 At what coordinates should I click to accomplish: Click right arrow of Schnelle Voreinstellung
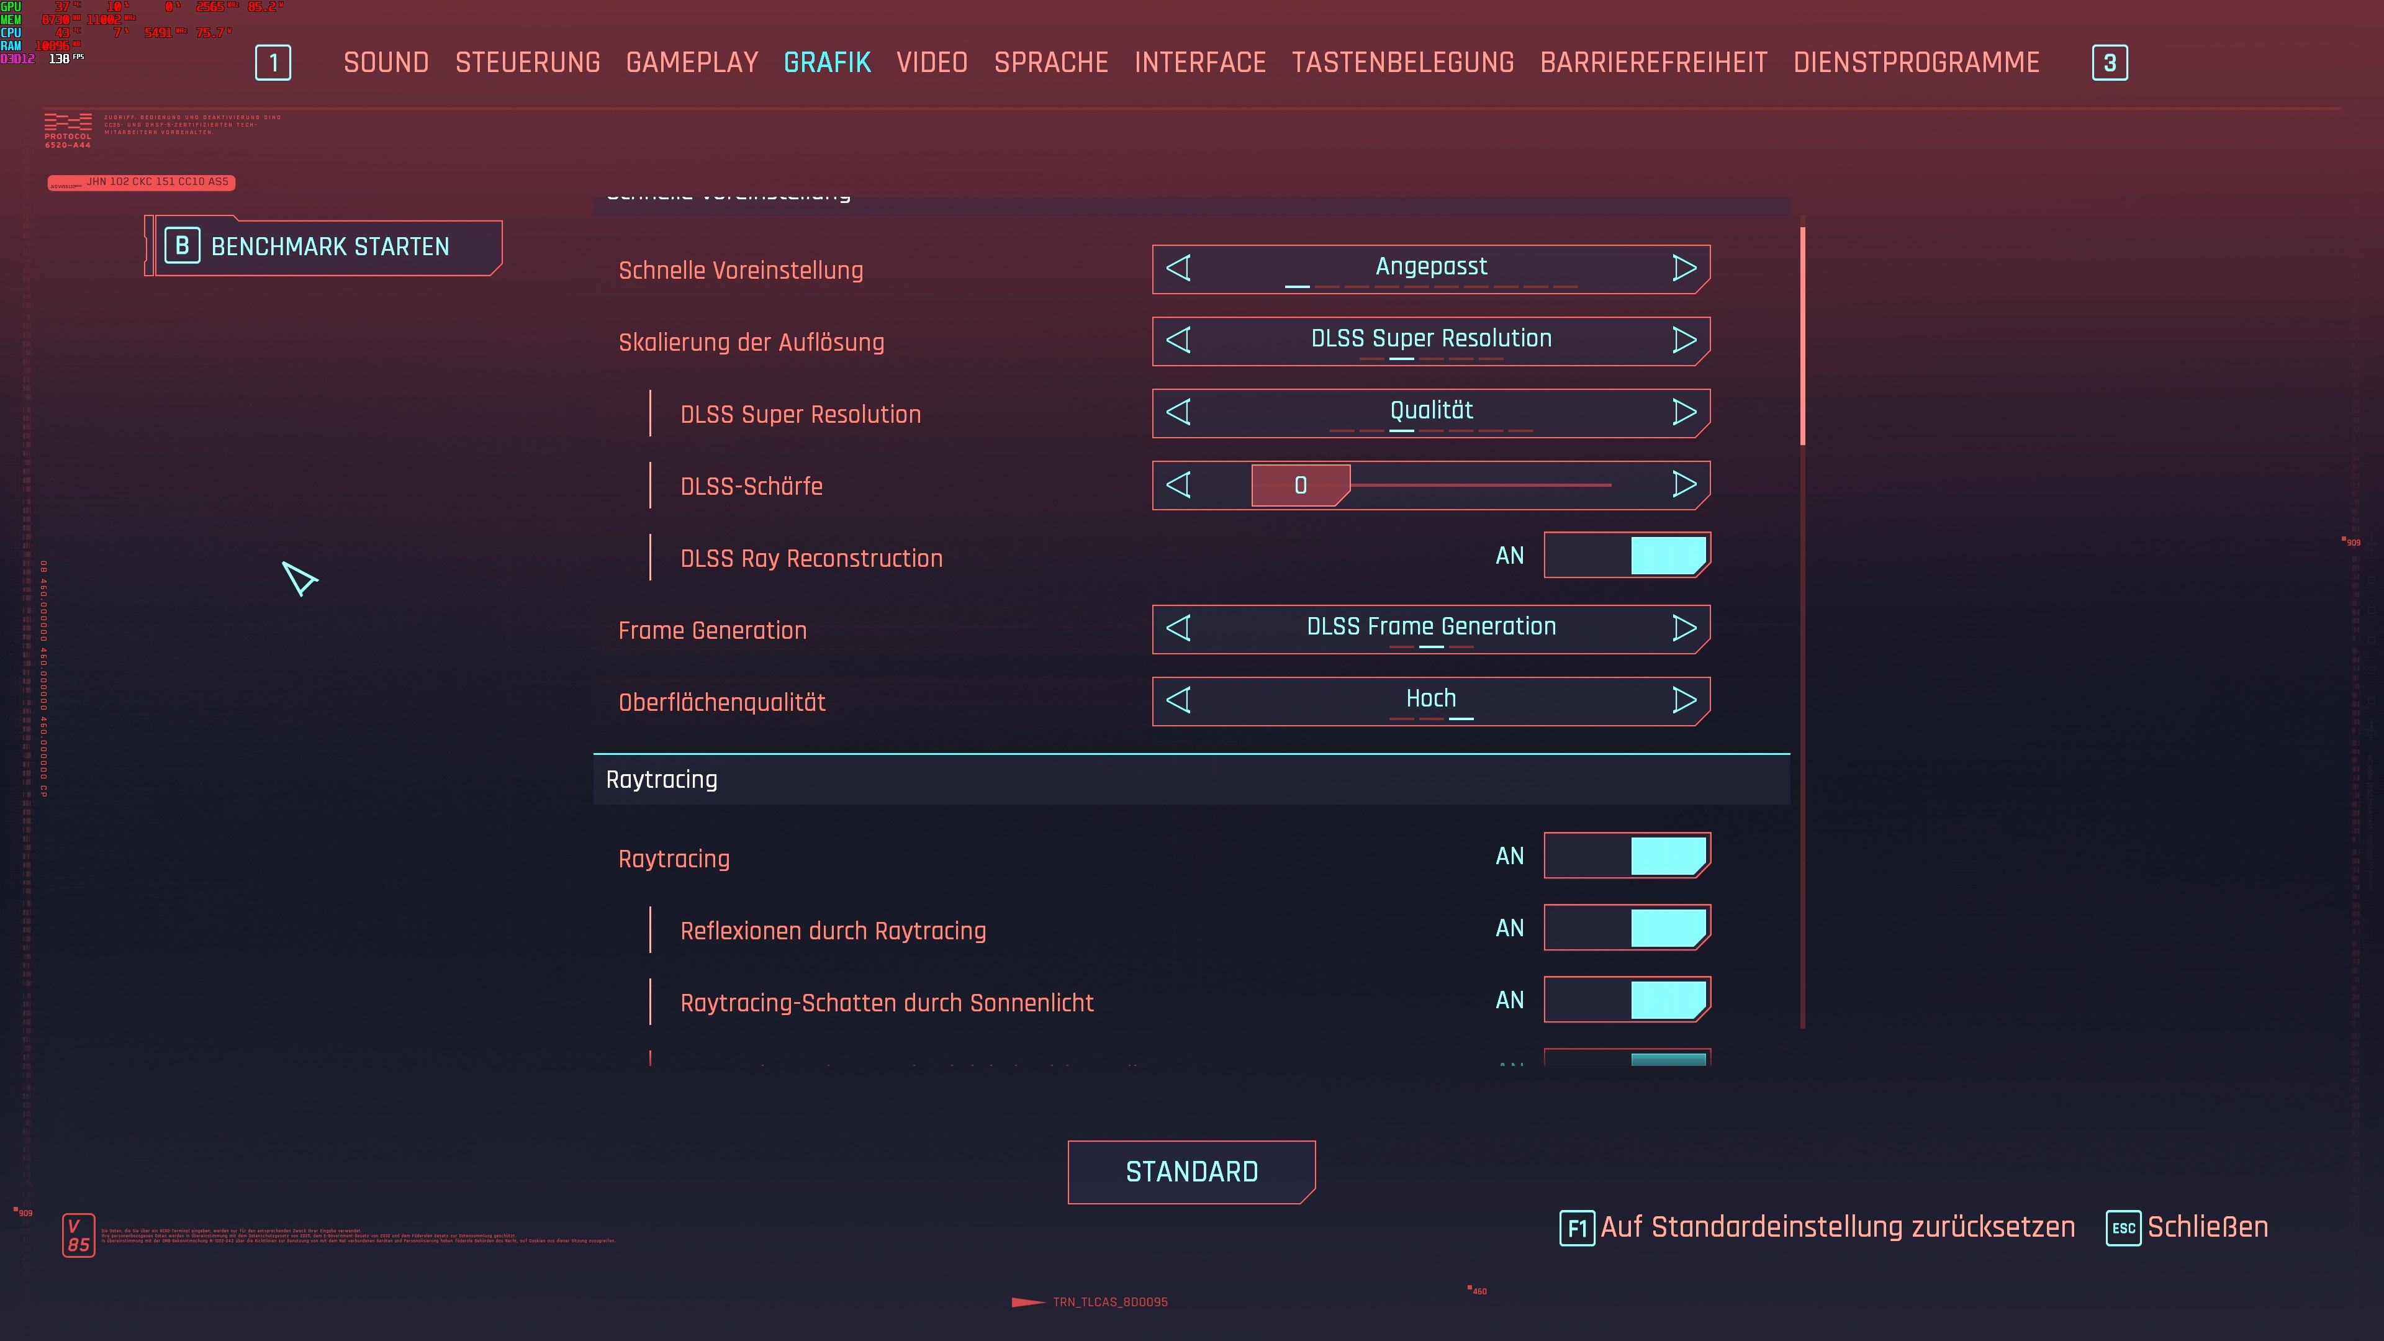tap(1684, 268)
